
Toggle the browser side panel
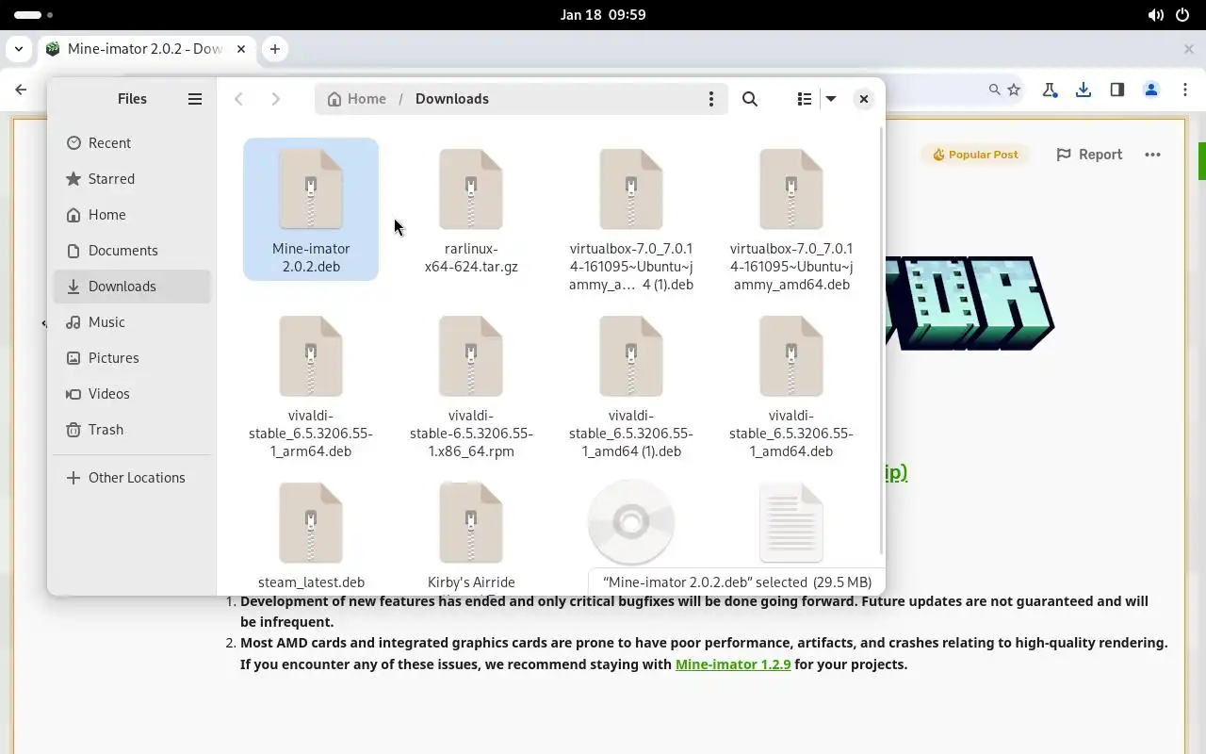[x=1117, y=90]
